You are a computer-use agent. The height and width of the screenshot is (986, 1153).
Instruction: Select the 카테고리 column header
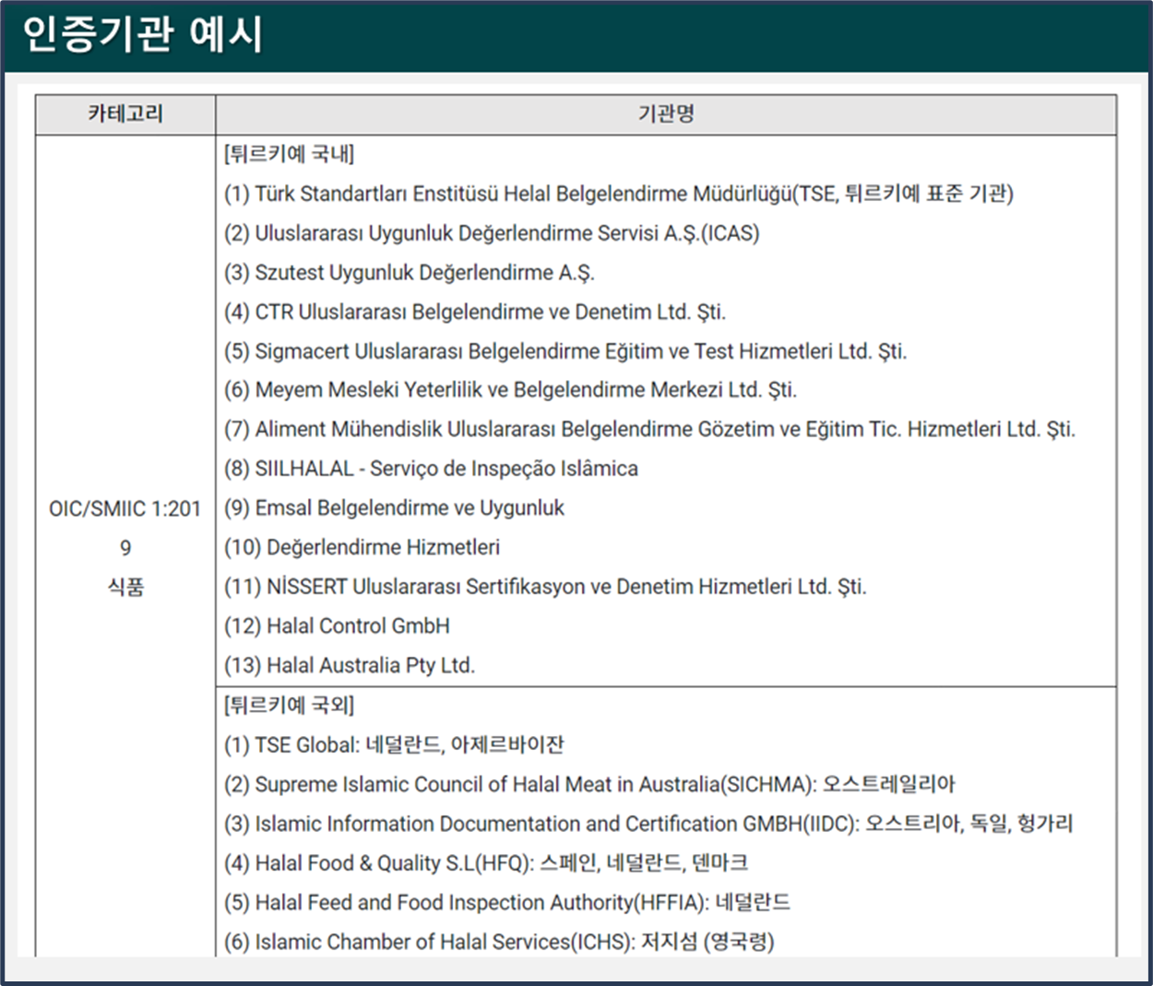coord(125,114)
